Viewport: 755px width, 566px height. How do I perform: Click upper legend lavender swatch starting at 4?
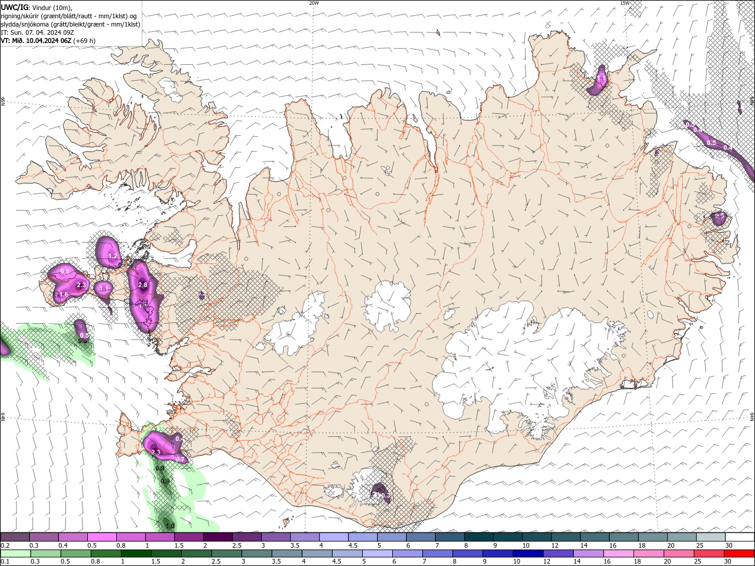pos(333,537)
